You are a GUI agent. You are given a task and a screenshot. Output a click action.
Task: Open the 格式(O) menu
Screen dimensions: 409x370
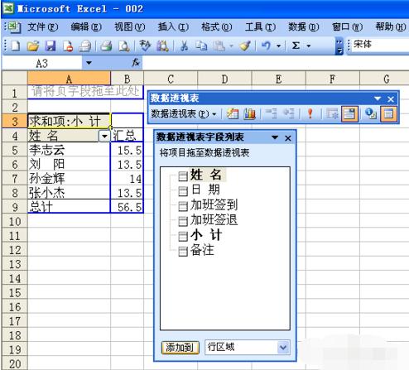[217, 27]
